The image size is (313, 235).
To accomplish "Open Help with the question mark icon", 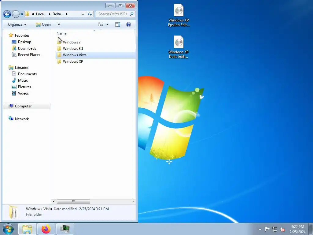I will click(129, 24).
